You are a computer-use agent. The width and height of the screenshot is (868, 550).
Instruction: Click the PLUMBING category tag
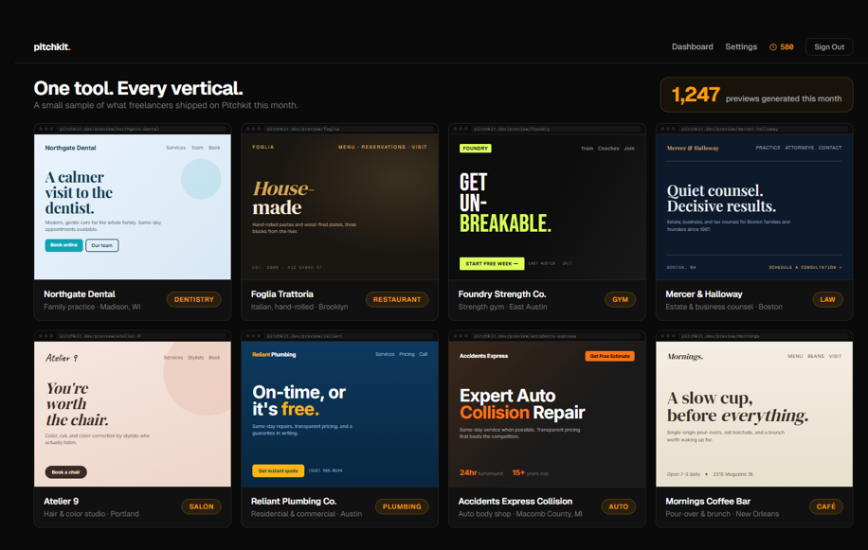pos(402,506)
